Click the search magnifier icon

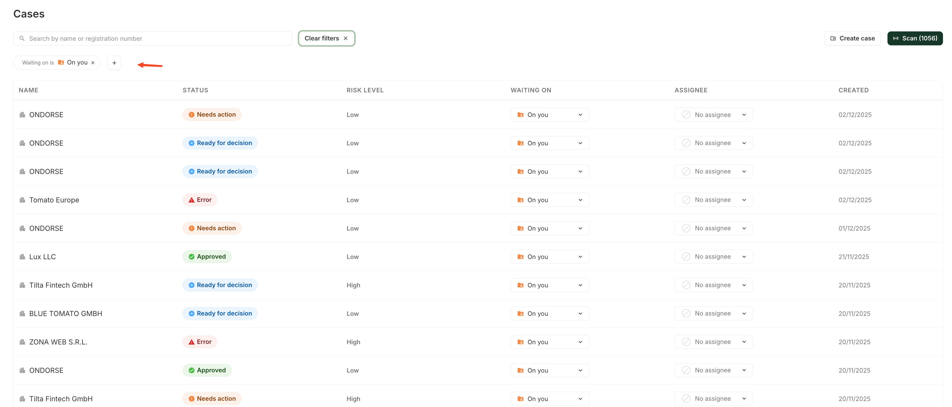pos(22,39)
